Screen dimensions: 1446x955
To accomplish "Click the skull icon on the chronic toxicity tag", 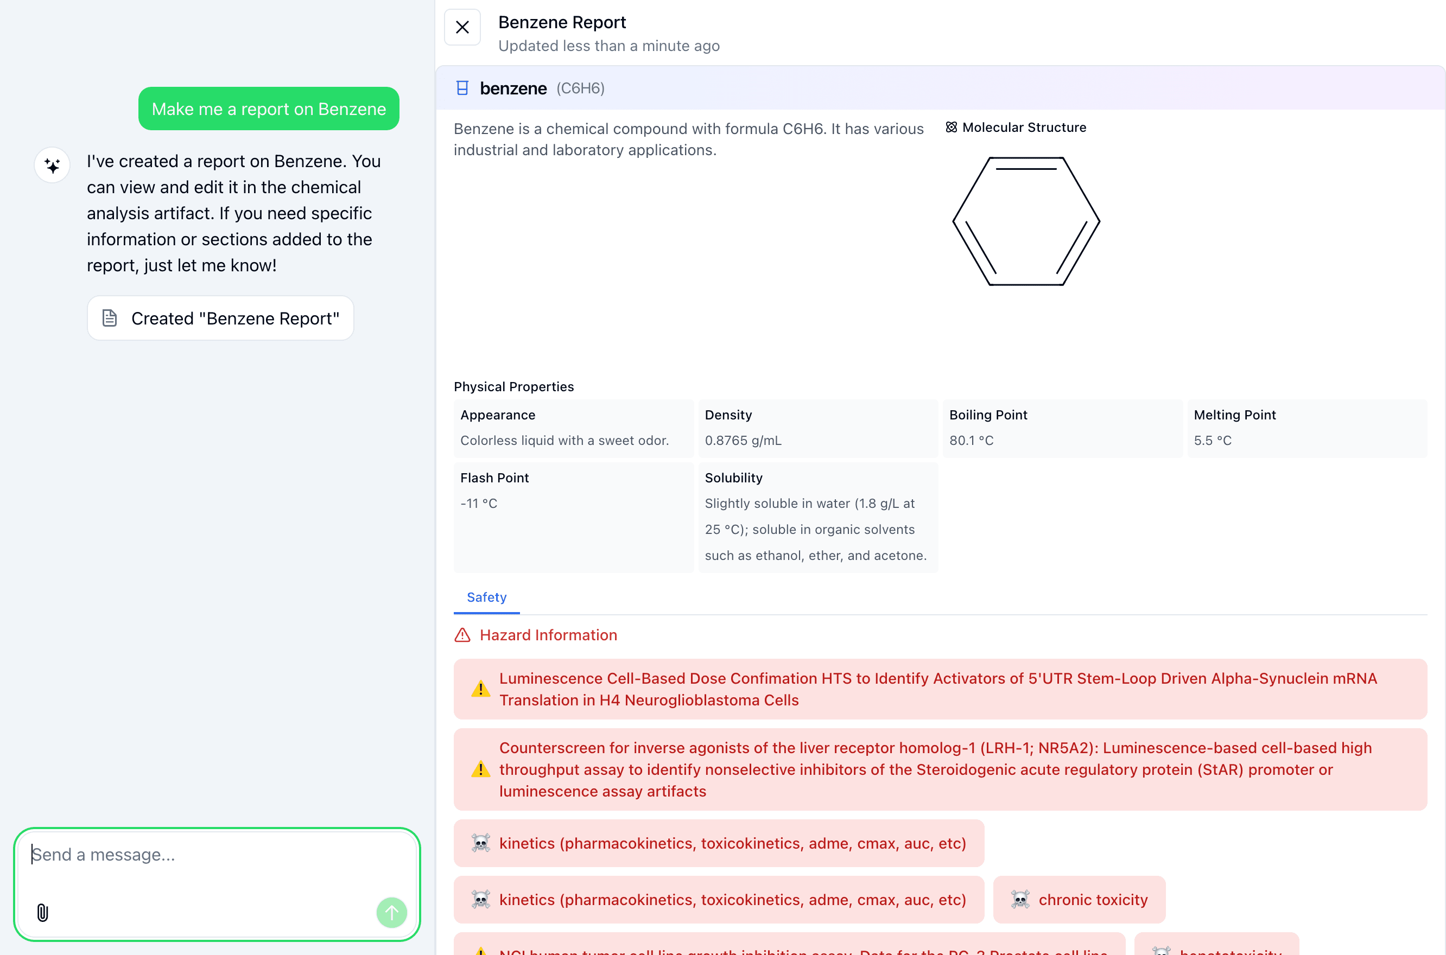I will coord(1021,900).
